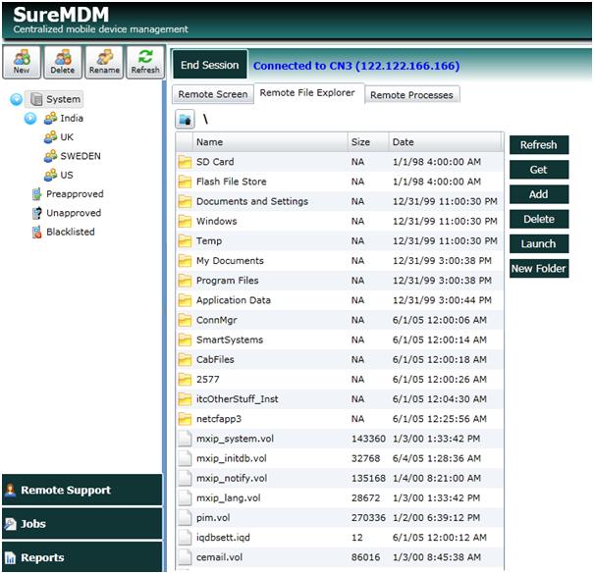Screen dimensions: 594x574
Task: Select the 2577 folder row
Action: click(x=340, y=380)
